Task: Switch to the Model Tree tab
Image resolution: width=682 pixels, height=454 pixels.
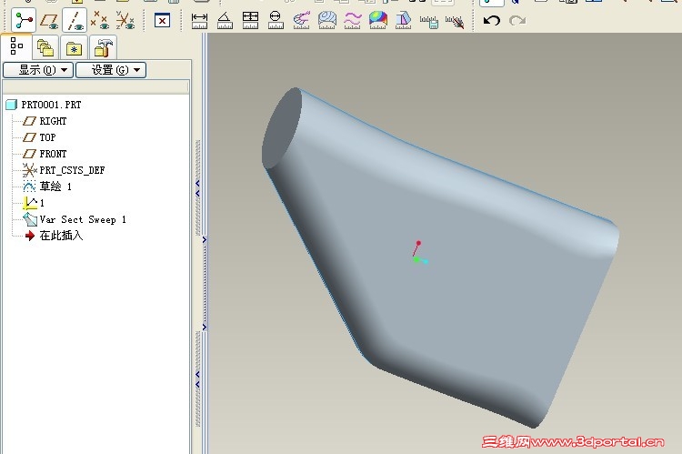Action: (16, 46)
